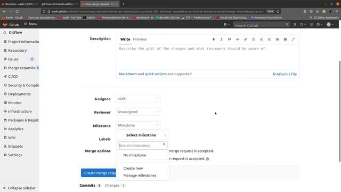Choose Create new milestone
Screen dimensions: 341x192
point(133,169)
